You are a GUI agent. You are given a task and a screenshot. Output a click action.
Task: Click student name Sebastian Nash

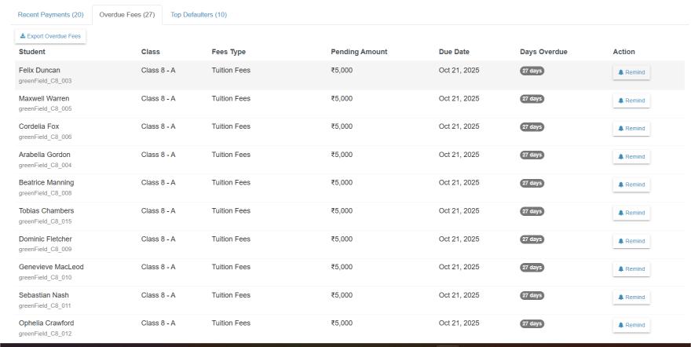[44, 295]
